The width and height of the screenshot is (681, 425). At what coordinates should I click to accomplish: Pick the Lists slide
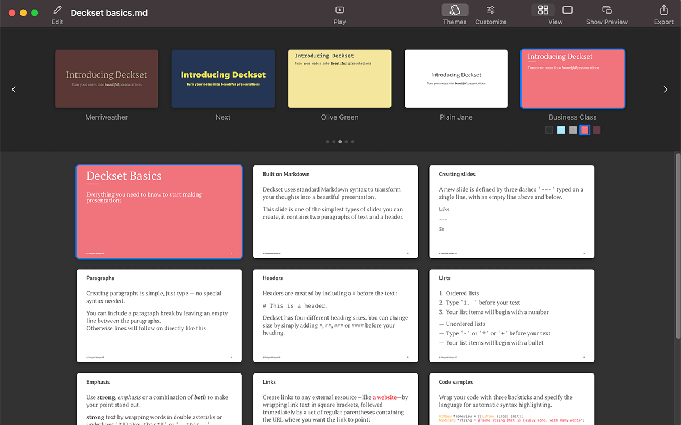(x=512, y=316)
